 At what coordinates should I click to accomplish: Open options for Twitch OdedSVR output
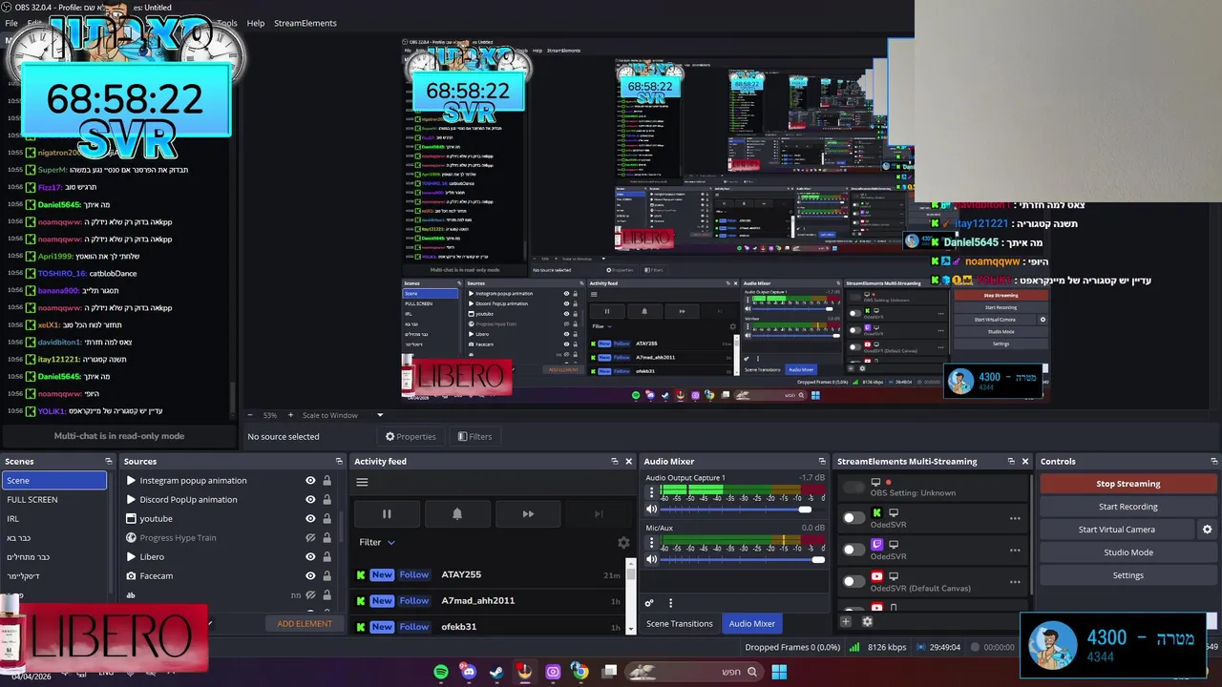click(1015, 550)
